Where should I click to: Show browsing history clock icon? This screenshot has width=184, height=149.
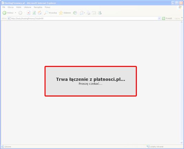[75, 13]
